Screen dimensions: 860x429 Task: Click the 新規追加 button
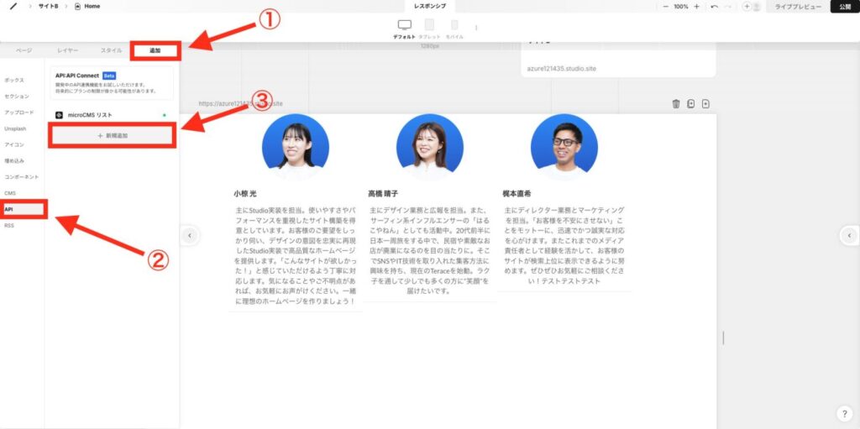[112, 135]
